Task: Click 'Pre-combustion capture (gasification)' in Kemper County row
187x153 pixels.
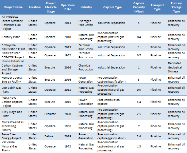Action: click(111, 80)
